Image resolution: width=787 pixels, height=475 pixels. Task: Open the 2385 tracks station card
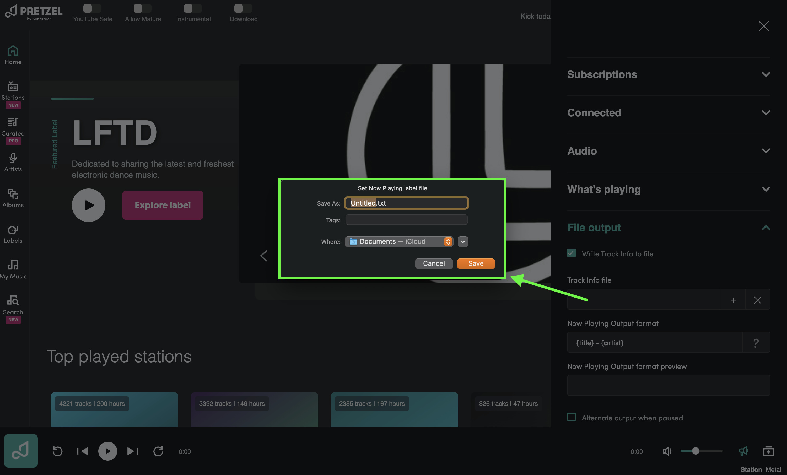pos(394,409)
